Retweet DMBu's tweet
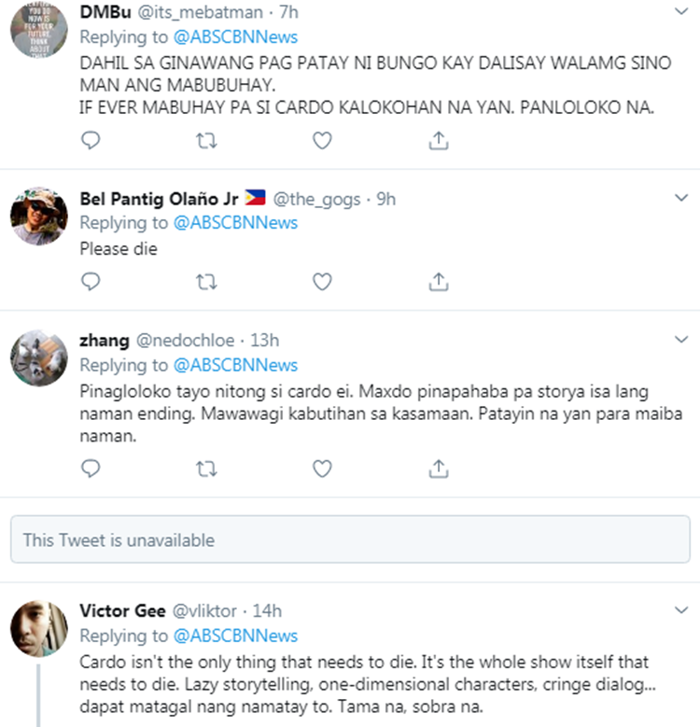 [x=206, y=140]
